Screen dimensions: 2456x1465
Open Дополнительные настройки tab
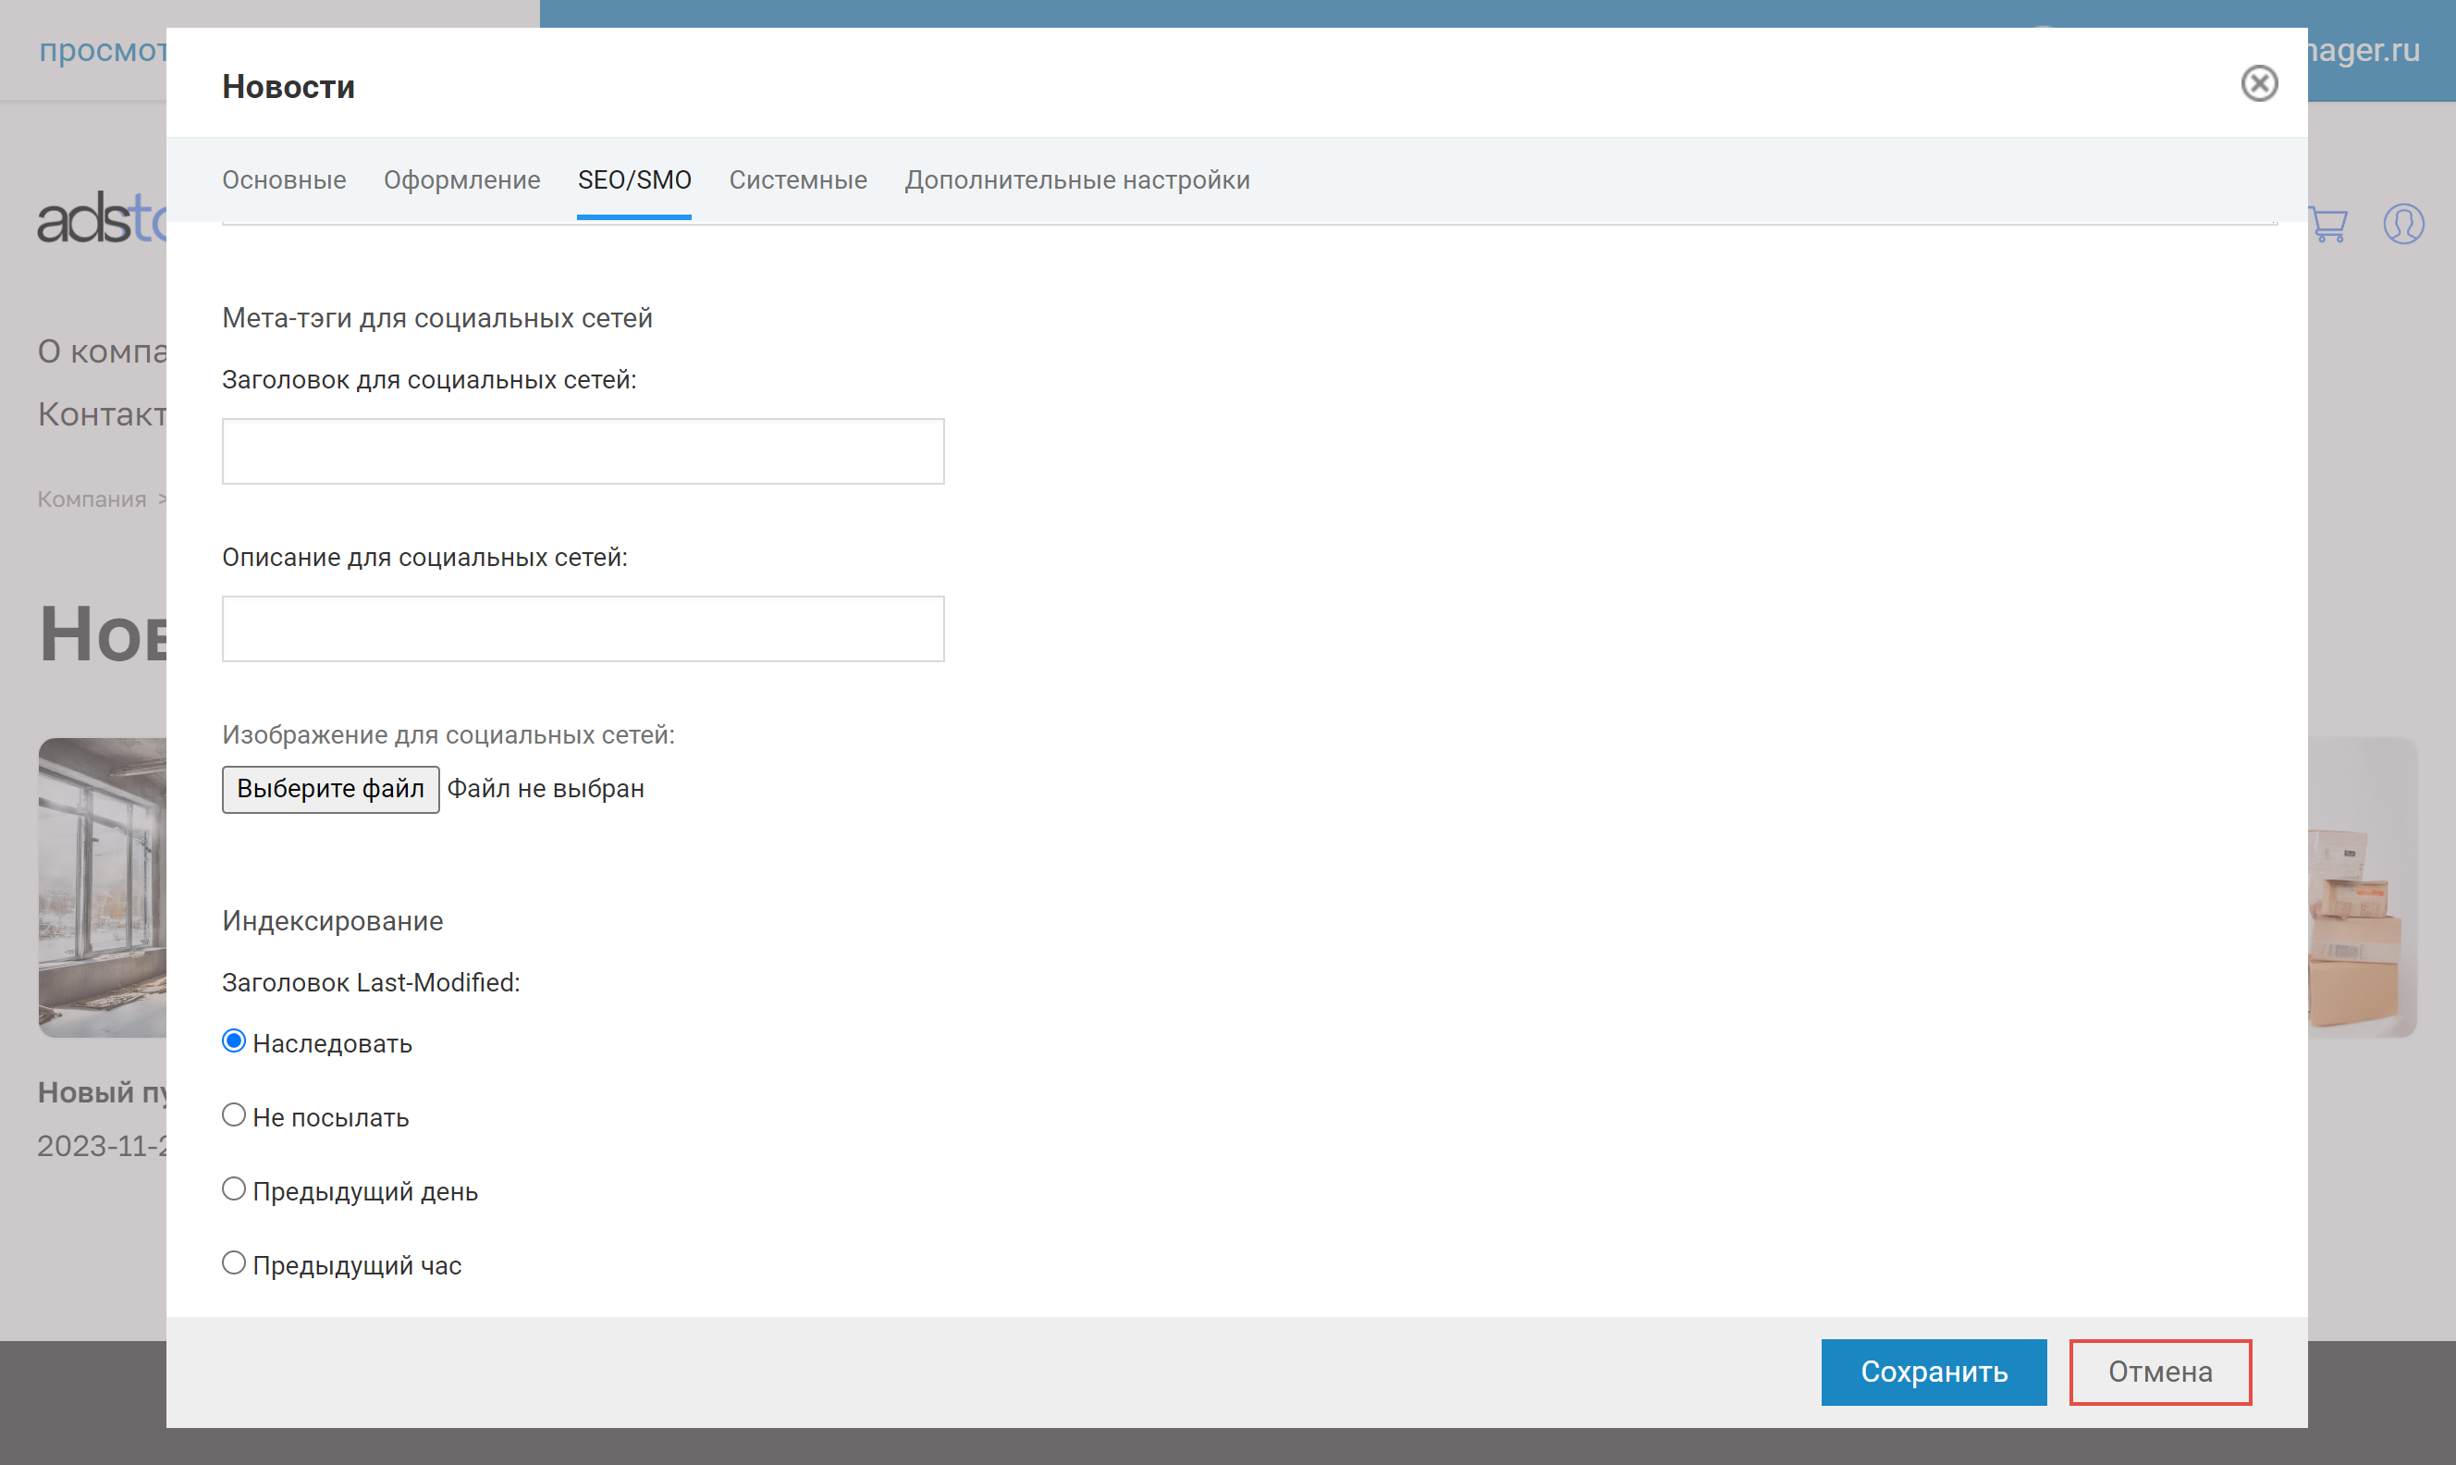click(1076, 179)
